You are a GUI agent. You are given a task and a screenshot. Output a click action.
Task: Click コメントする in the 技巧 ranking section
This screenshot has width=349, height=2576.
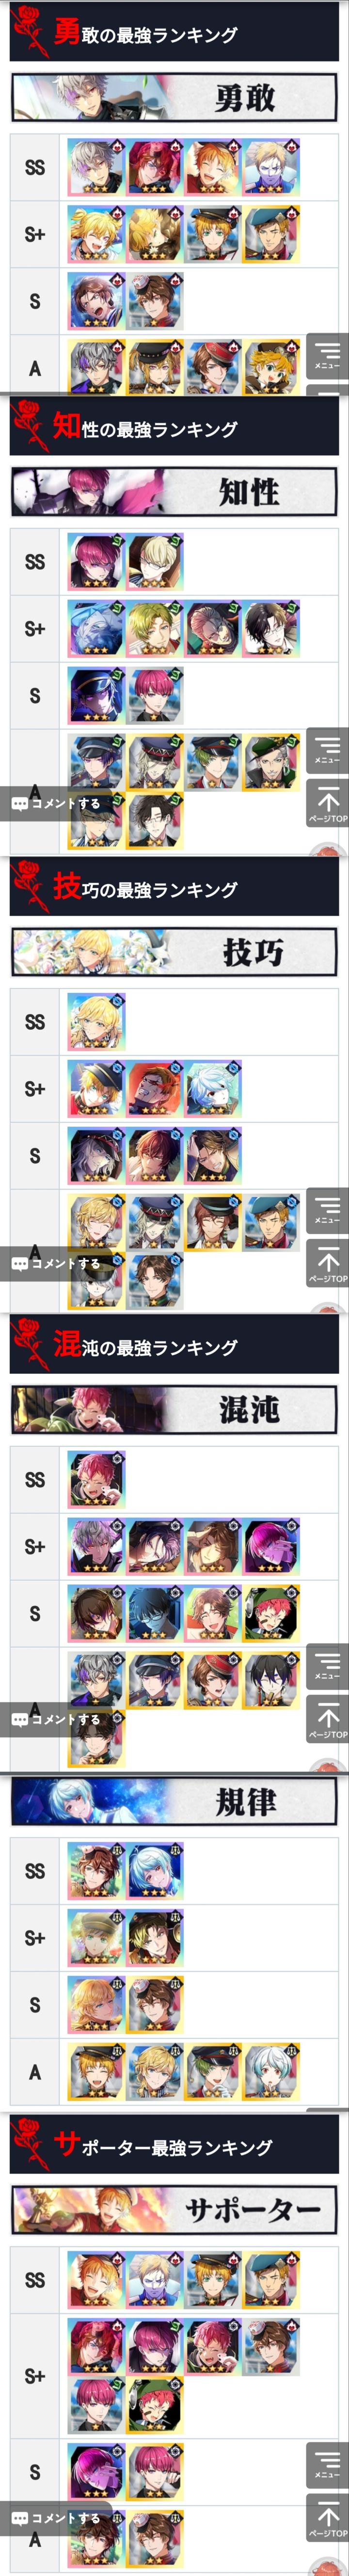(56, 1263)
